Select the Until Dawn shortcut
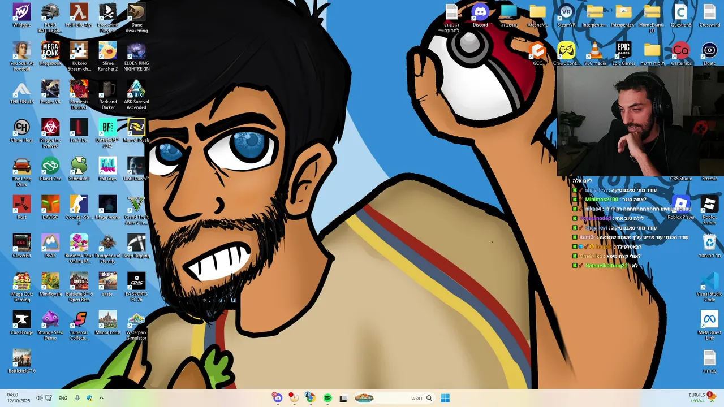The image size is (724, 407). [x=136, y=169]
